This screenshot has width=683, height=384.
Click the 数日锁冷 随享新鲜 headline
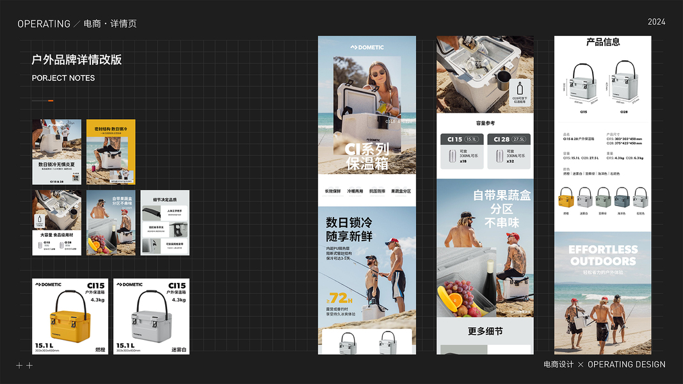click(x=349, y=230)
